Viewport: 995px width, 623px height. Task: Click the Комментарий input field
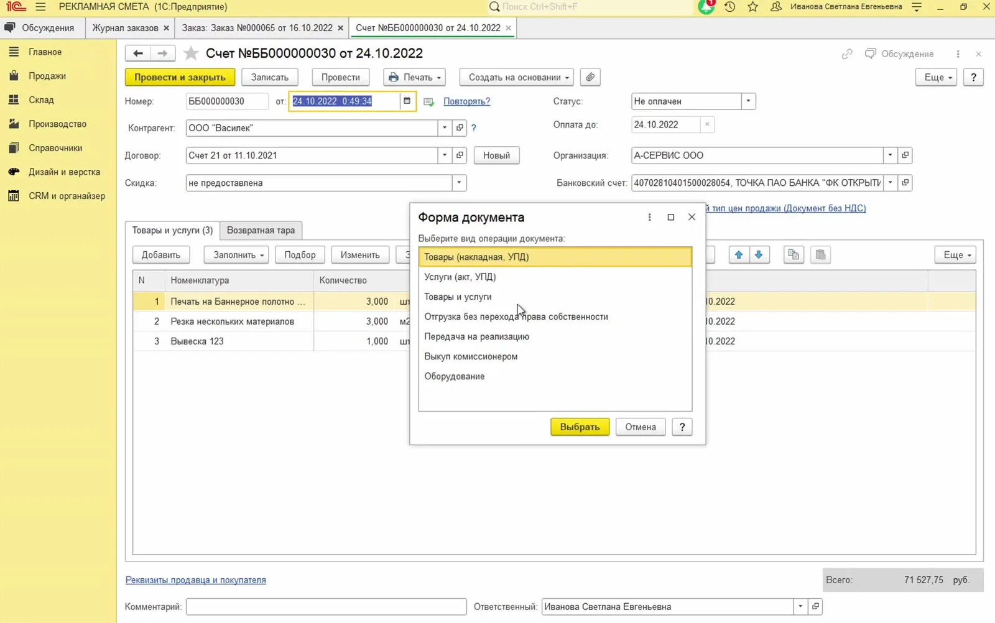pos(326,606)
